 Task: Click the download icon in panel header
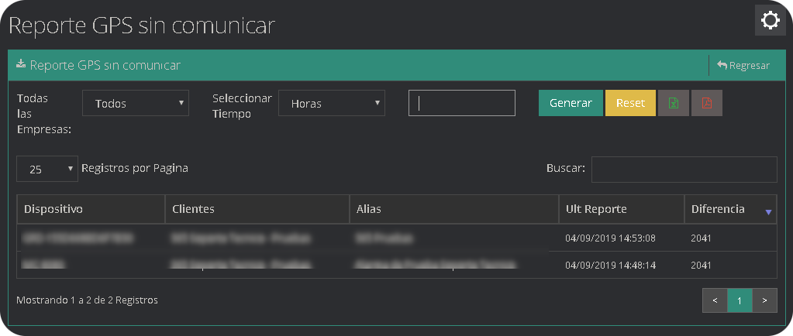coord(21,65)
